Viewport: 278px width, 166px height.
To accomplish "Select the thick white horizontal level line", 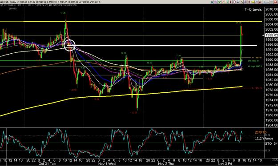I will click(162, 46).
